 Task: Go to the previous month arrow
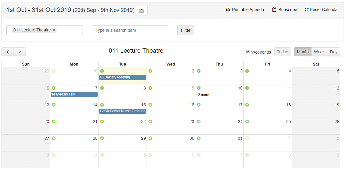(8, 52)
